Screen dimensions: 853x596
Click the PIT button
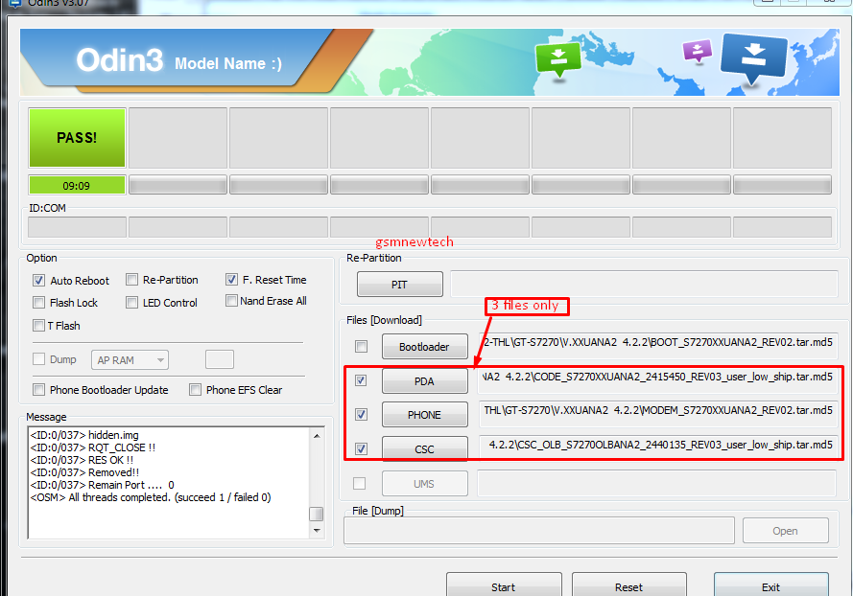pos(400,285)
